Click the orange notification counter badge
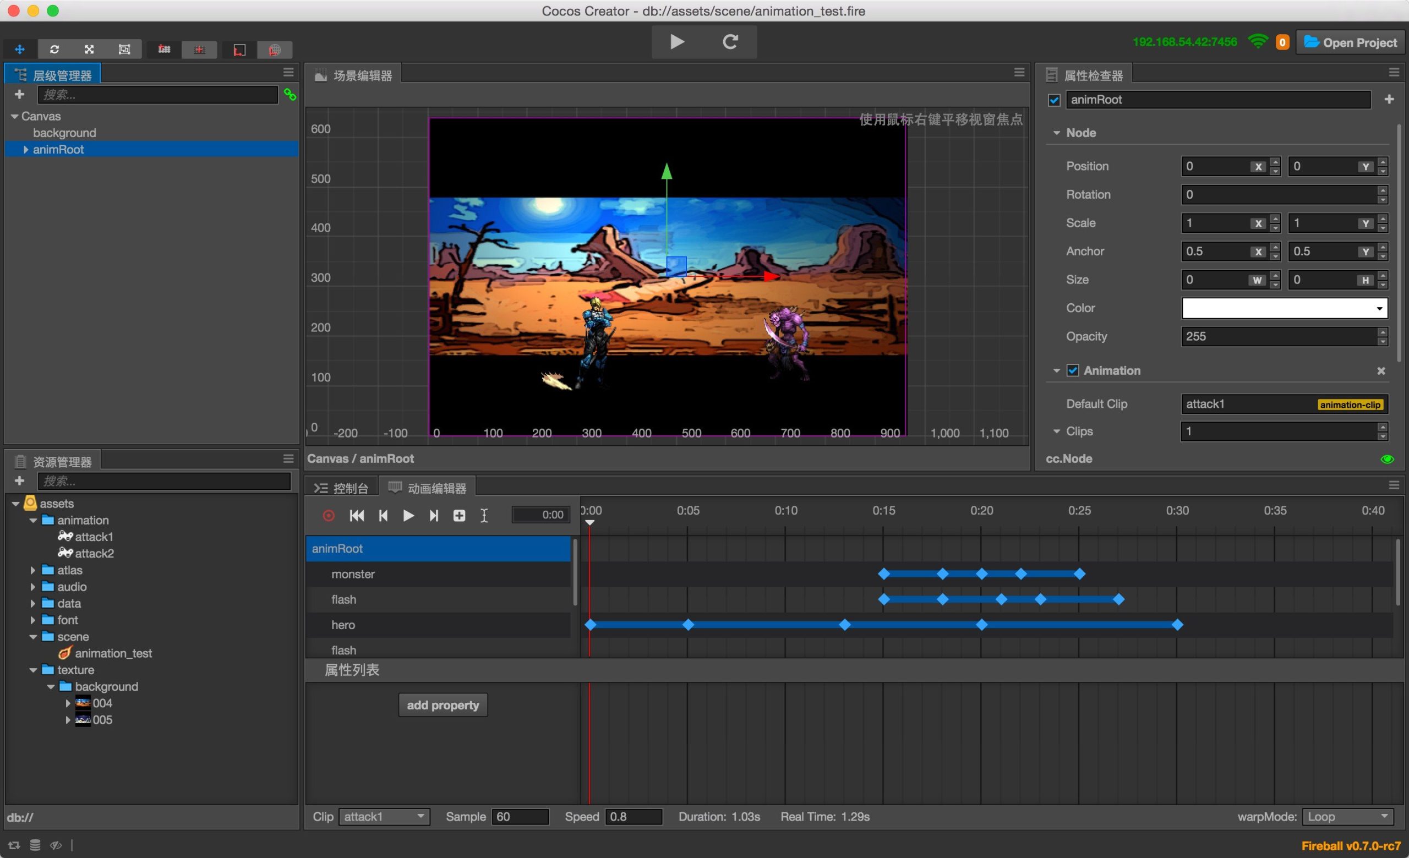The height and width of the screenshot is (858, 1409). click(x=1282, y=42)
